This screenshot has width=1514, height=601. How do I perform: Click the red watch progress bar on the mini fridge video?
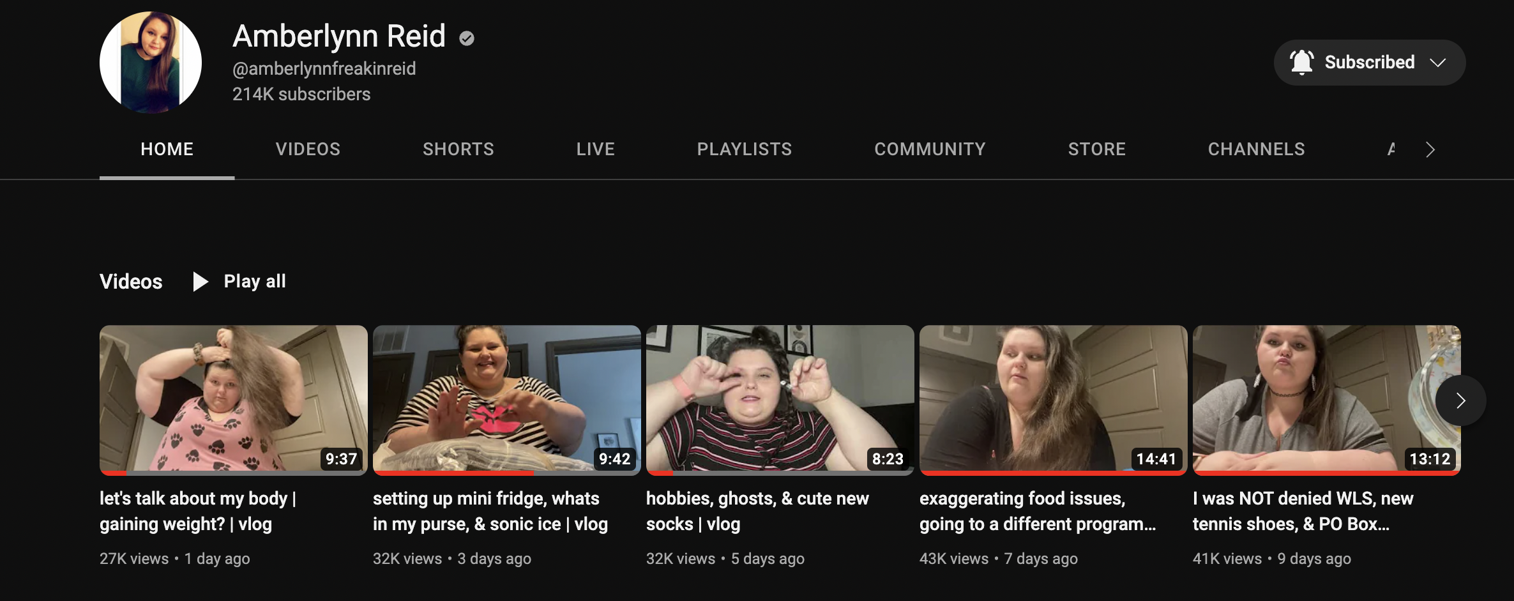453,473
